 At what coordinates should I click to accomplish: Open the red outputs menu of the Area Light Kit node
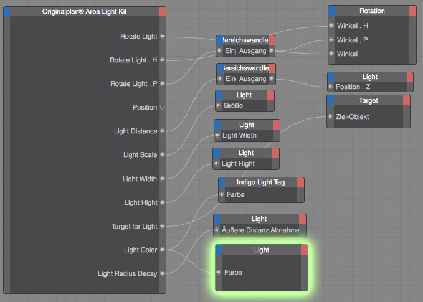(163, 11)
